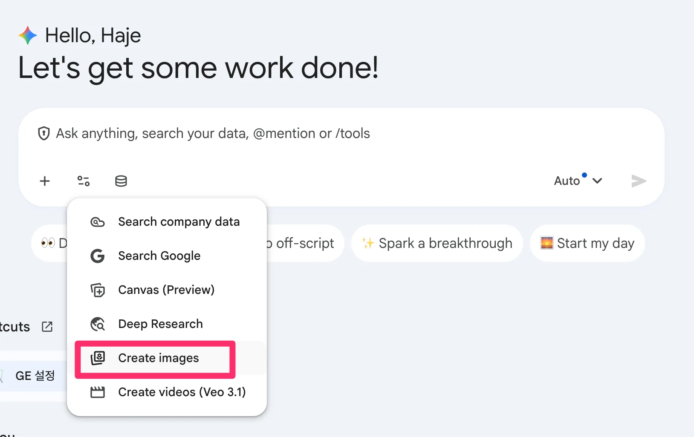Select Create videos (Veo 3.1) item
Screen dimensions: 694x437
[167, 392]
